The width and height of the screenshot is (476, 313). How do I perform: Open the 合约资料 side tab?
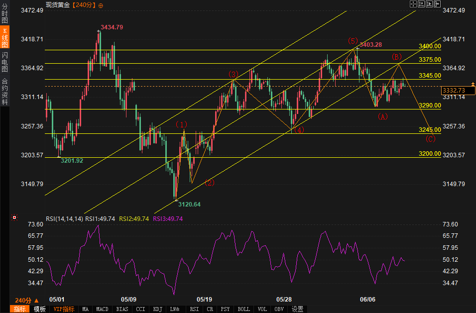[x=4, y=91]
